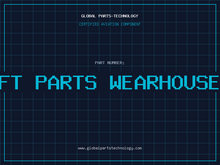Viewport: 220px width, 165px height.
Task: Click the large letter O in WEARHOUSE
Action: 177,82
